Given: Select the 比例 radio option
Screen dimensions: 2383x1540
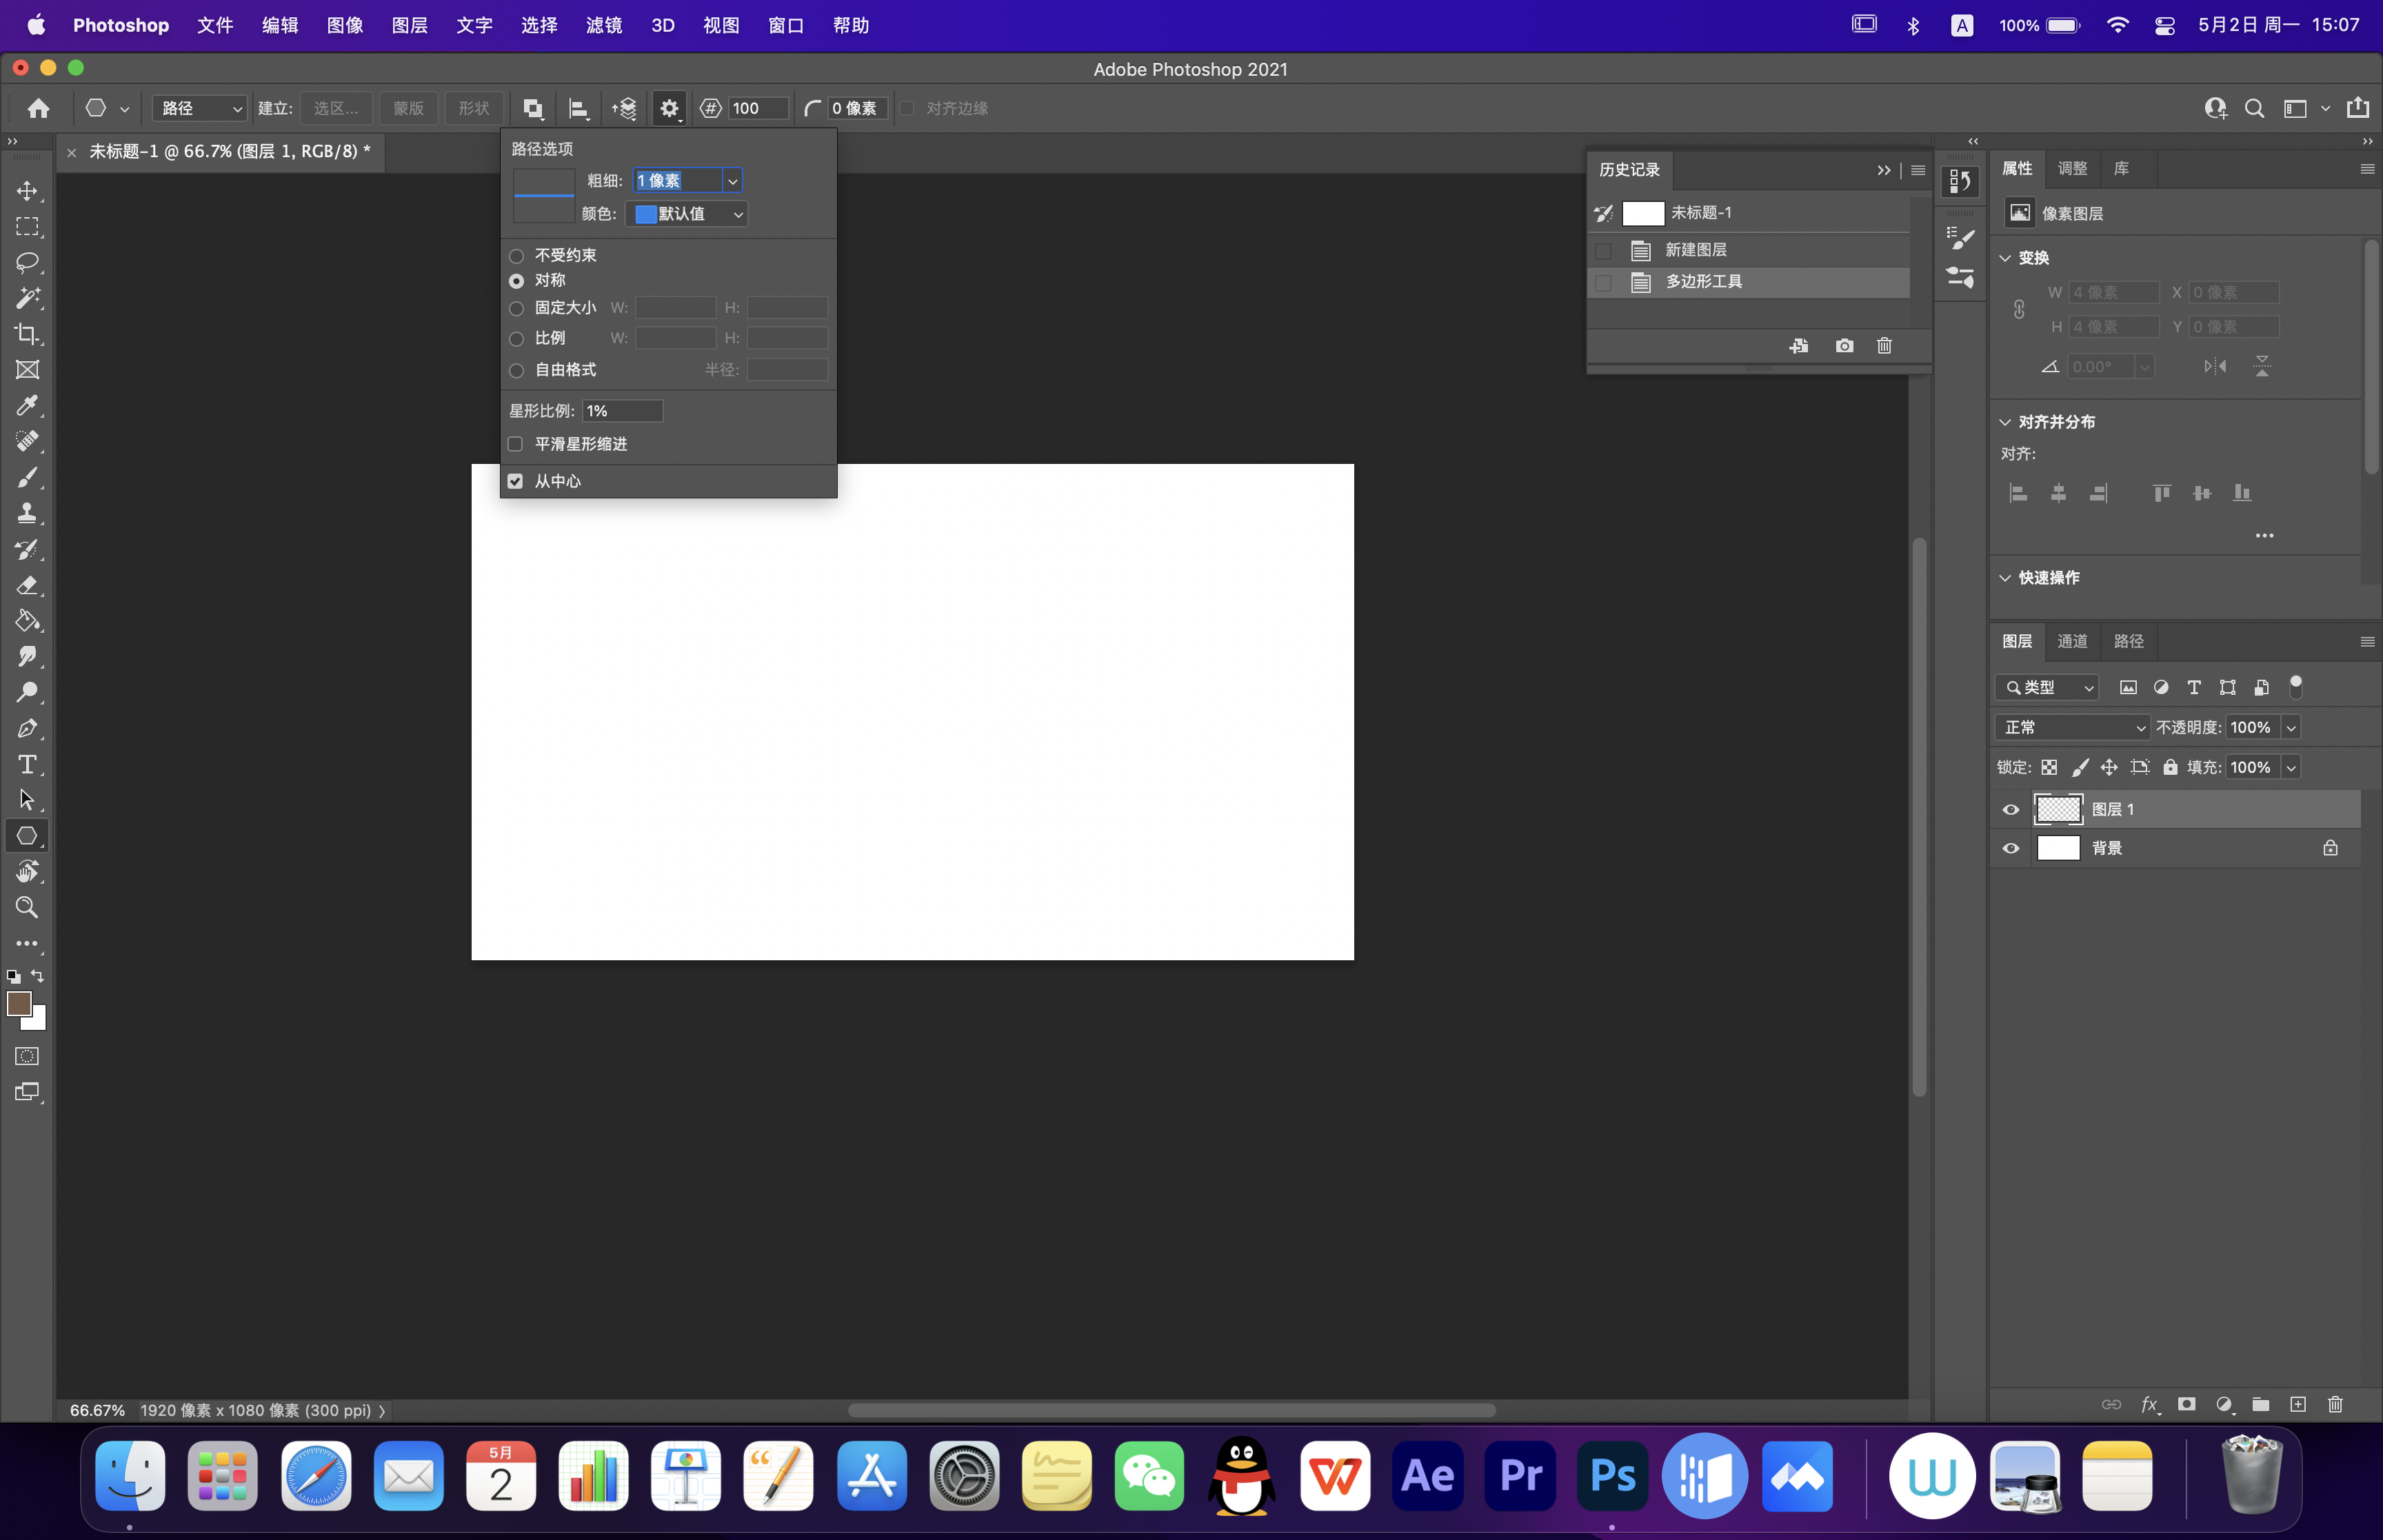Looking at the screenshot, I should pos(516,339).
